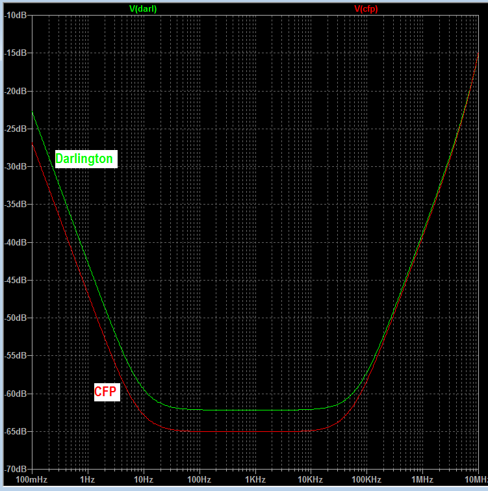The image size is (488, 491).
Task: Click the 100KHz frequency label
Action: (366, 480)
